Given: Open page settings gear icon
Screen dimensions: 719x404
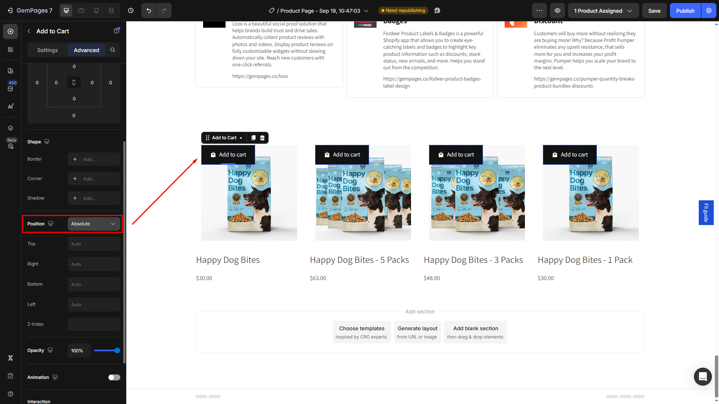Looking at the screenshot, I should (709, 10).
